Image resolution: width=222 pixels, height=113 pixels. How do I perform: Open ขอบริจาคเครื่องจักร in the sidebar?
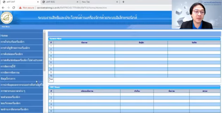coord(22,103)
